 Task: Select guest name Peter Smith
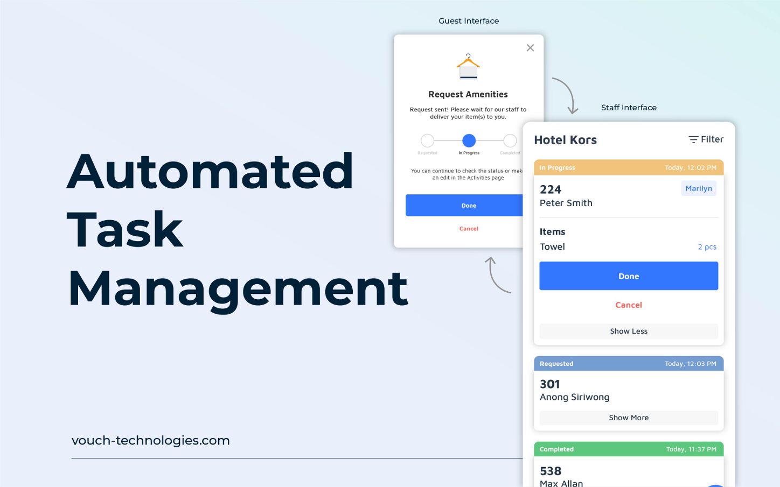[566, 203]
